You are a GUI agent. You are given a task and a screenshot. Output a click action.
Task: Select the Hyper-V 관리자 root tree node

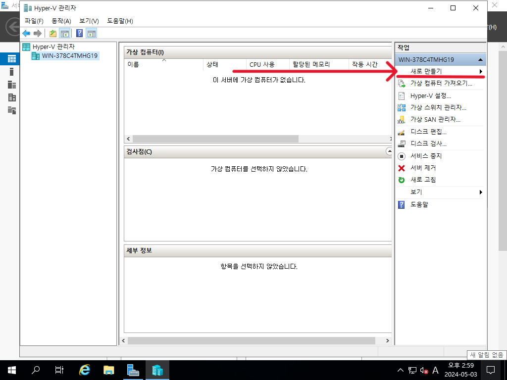coord(49,47)
